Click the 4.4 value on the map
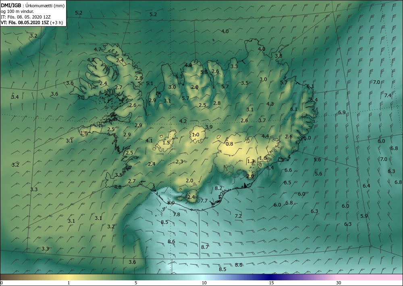The image size is (403, 286). click(265, 136)
